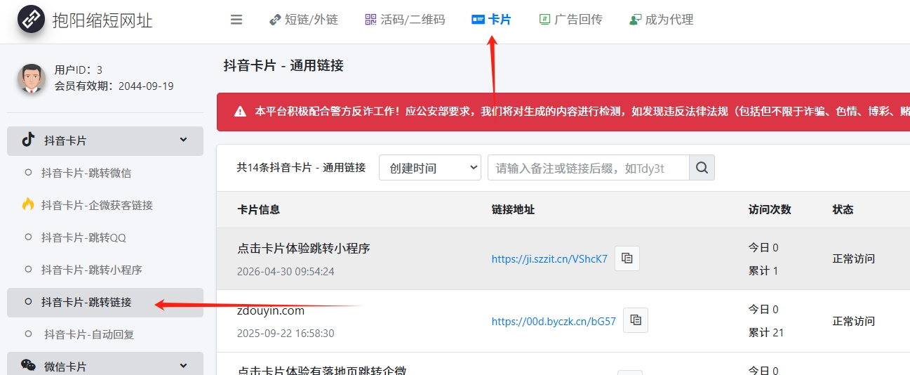Open 抖音卡片-跳转QQ in the sidebar
Screen dimensions: 910x375
point(83,237)
